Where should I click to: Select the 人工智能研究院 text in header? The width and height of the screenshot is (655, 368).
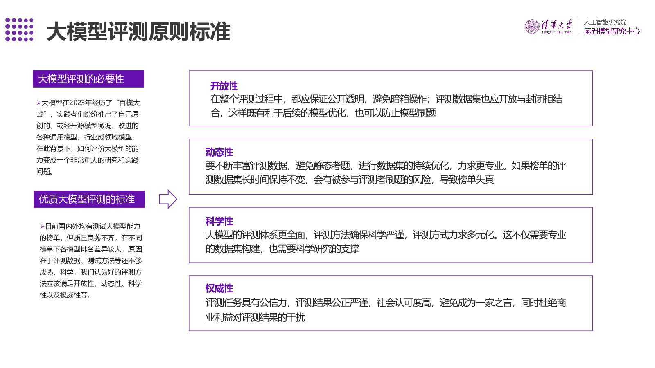605,22
